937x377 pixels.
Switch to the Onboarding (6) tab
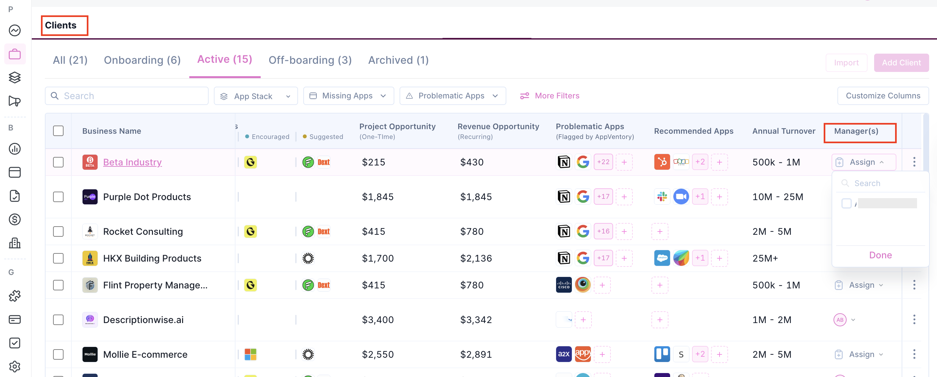coord(142,60)
